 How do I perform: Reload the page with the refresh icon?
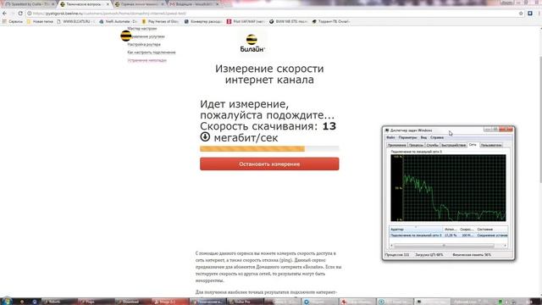20,14
